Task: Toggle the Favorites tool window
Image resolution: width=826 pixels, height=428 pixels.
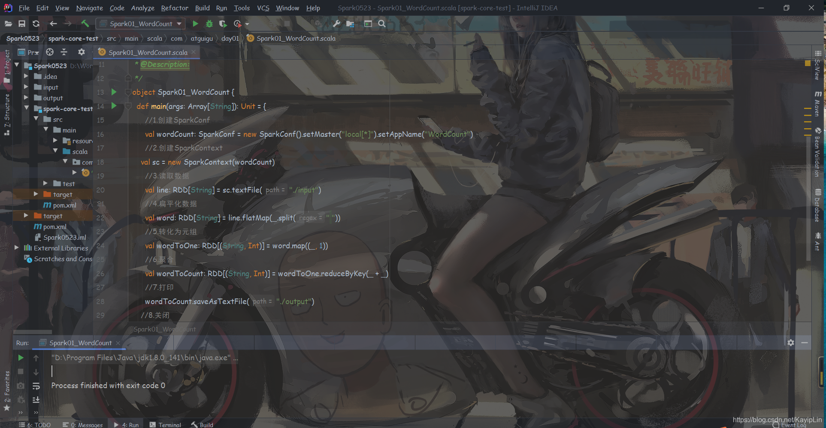Action: point(8,385)
